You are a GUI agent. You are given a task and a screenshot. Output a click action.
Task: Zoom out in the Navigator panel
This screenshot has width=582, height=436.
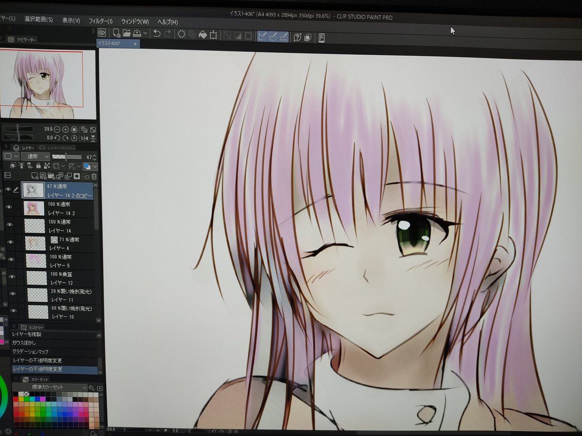[57, 129]
